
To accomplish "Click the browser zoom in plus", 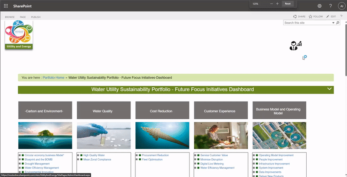I will 277,4.
